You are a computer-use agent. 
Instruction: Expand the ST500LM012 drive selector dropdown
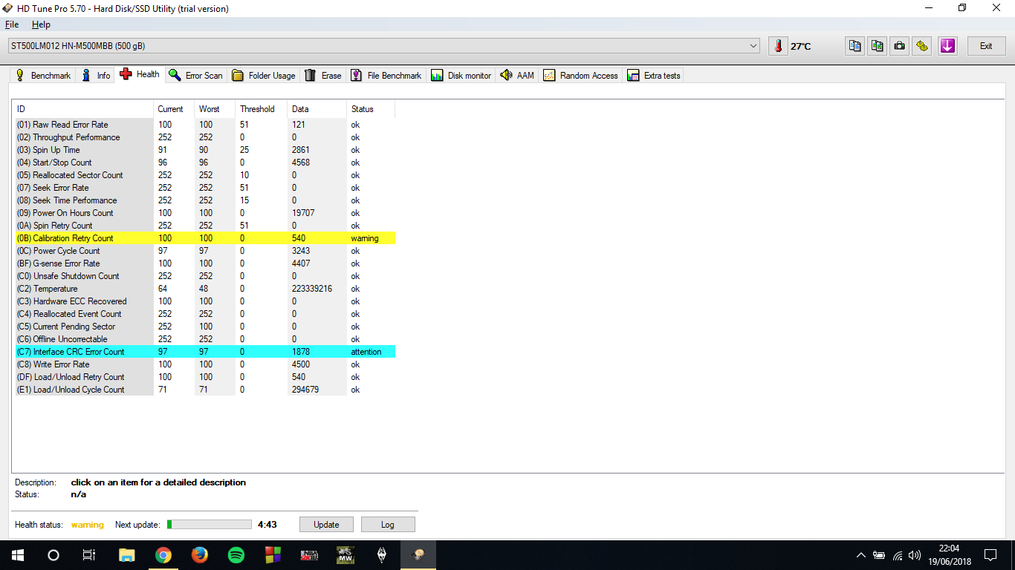click(x=754, y=46)
